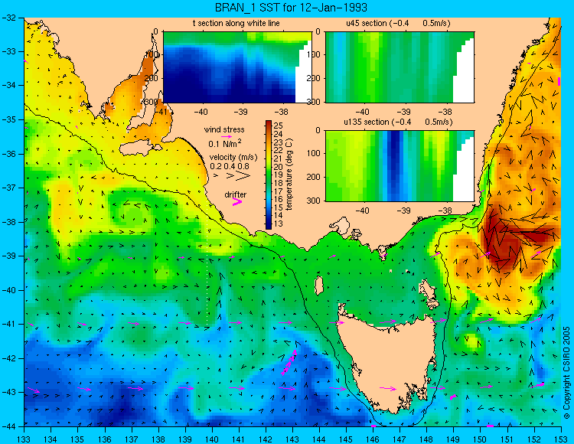Click the wind stress legend label

[224, 129]
